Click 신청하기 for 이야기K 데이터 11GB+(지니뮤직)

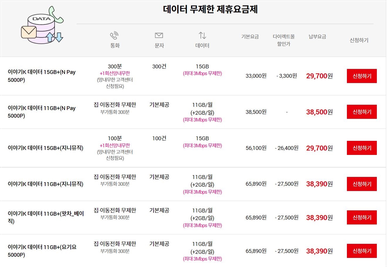(362, 184)
